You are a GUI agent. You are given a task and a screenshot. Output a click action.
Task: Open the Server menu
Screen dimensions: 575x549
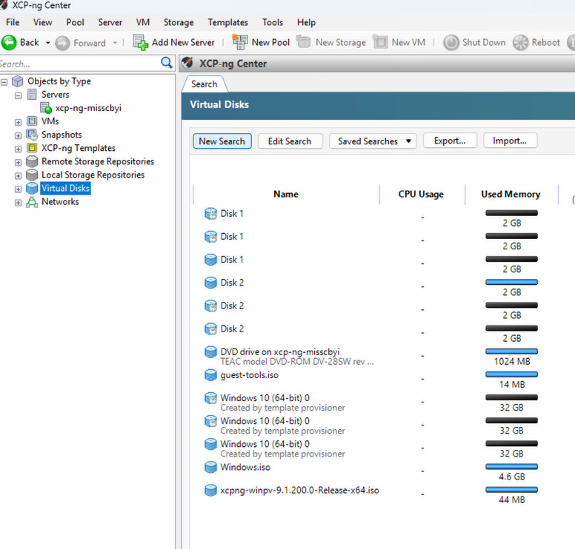pos(110,22)
